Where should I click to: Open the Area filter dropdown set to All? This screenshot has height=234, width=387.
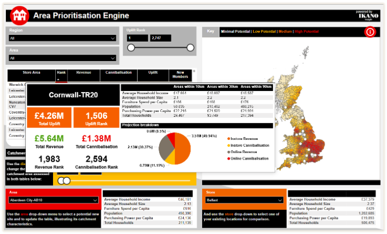pos(62,58)
